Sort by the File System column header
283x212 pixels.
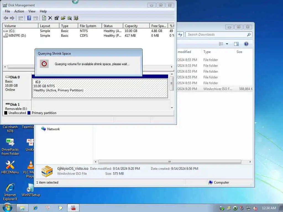click(90, 26)
